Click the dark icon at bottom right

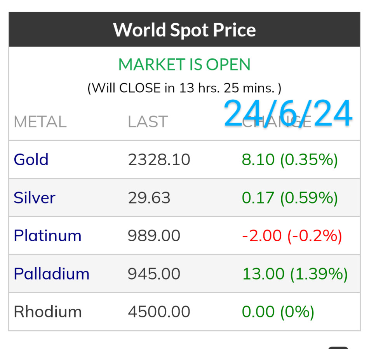(338, 347)
